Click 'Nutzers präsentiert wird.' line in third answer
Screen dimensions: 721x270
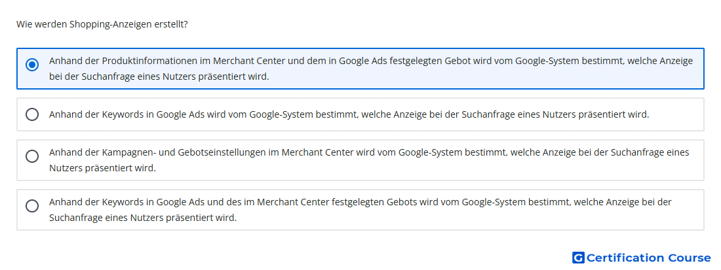102,168
